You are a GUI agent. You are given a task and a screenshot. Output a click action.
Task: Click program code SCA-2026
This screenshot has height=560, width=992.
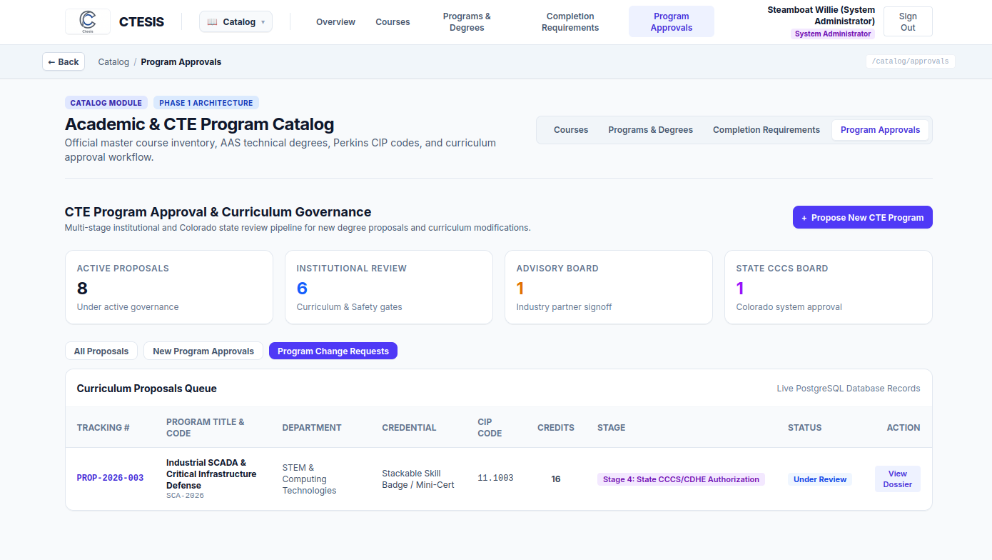185,496
